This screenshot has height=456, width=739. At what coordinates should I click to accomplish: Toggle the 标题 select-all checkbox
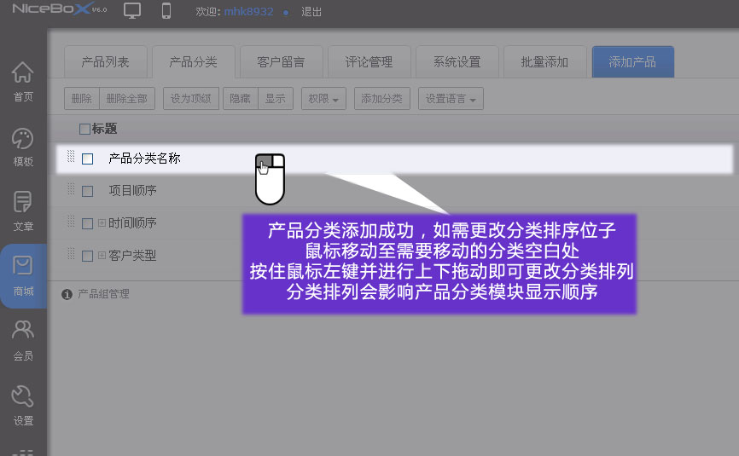tap(84, 130)
